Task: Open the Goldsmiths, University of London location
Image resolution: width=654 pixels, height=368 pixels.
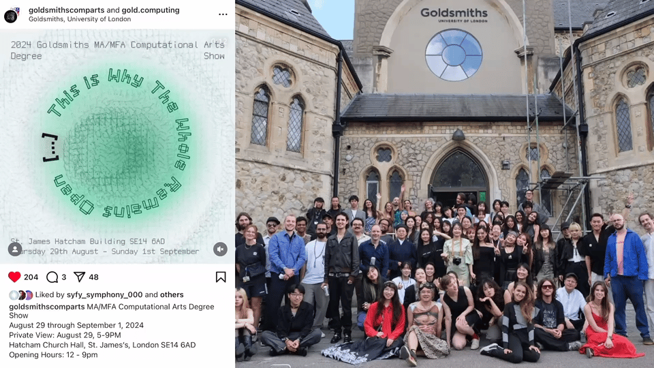Action: click(x=80, y=19)
